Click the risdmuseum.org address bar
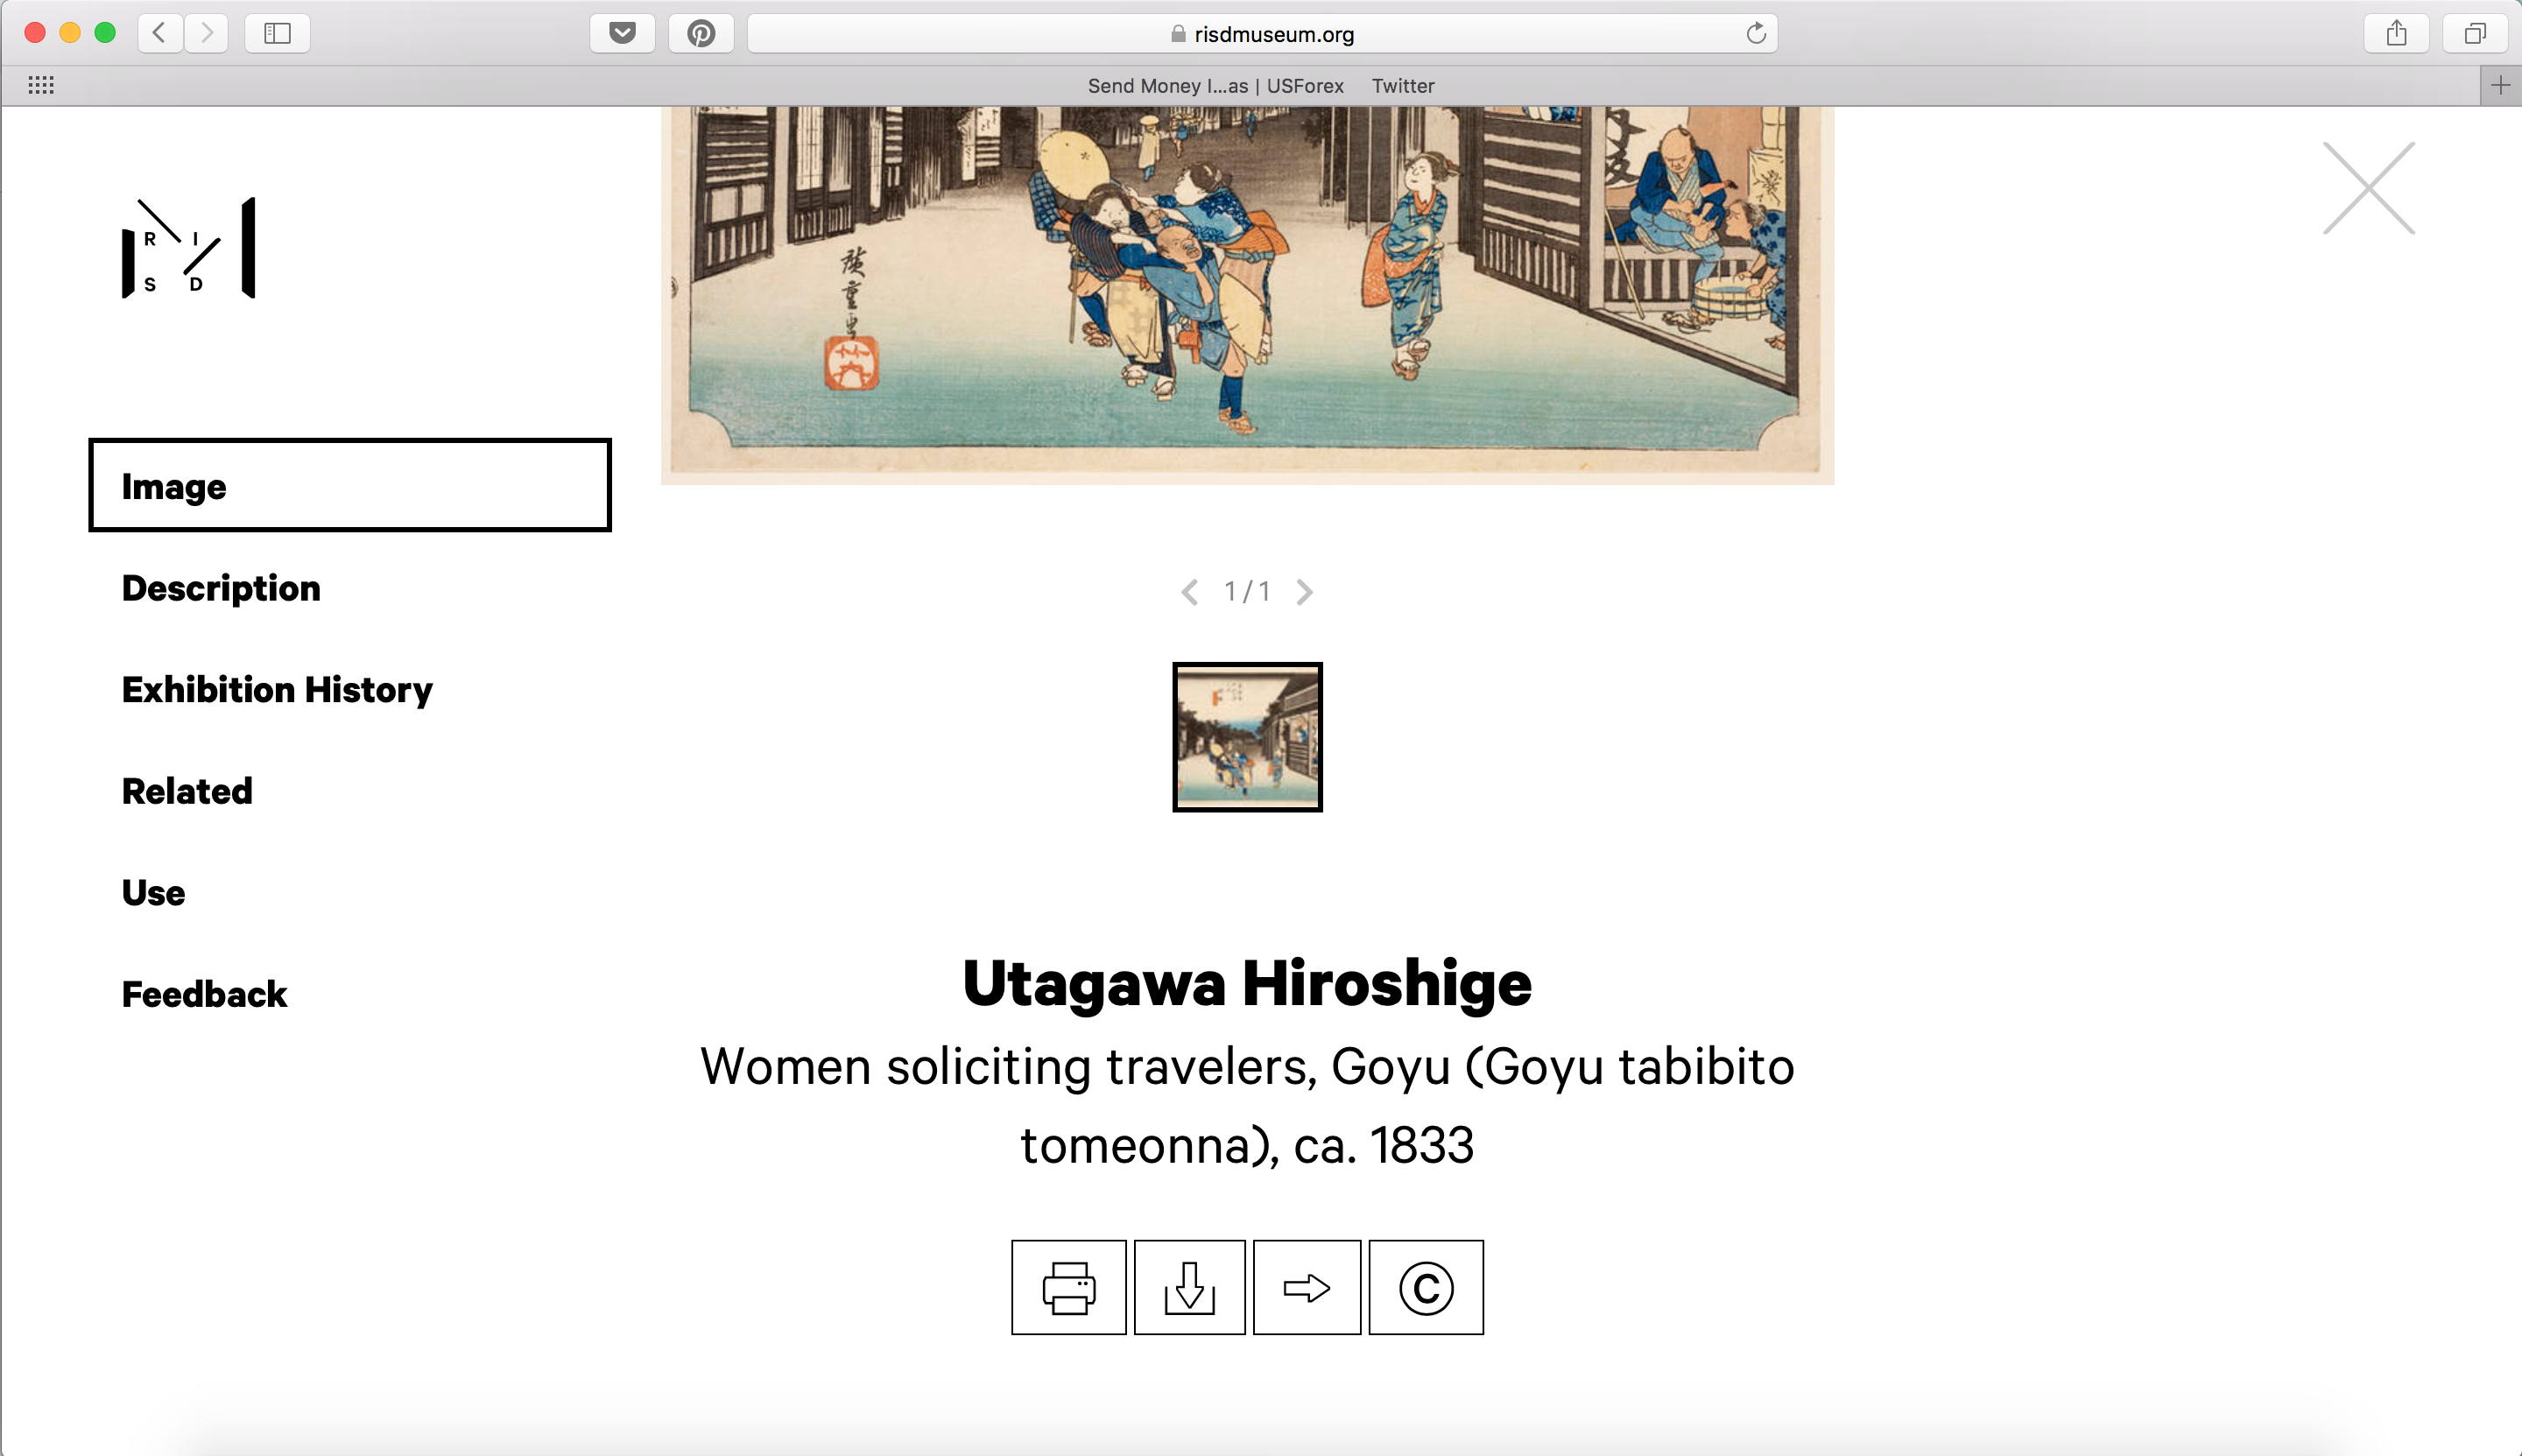The height and width of the screenshot is (1456, 2522). (x=1261, y=33)
